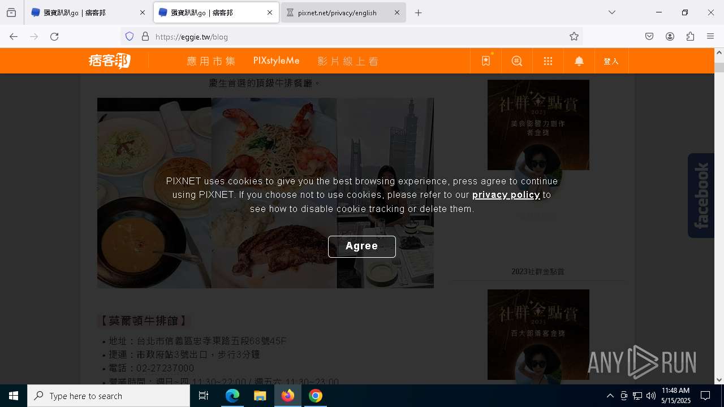Image resolution: width=724 pixels, height=407 pixels.
Task: Click the 2023 社群金點賞 美食影響力 badge image
Action: [x=538, y=125]
